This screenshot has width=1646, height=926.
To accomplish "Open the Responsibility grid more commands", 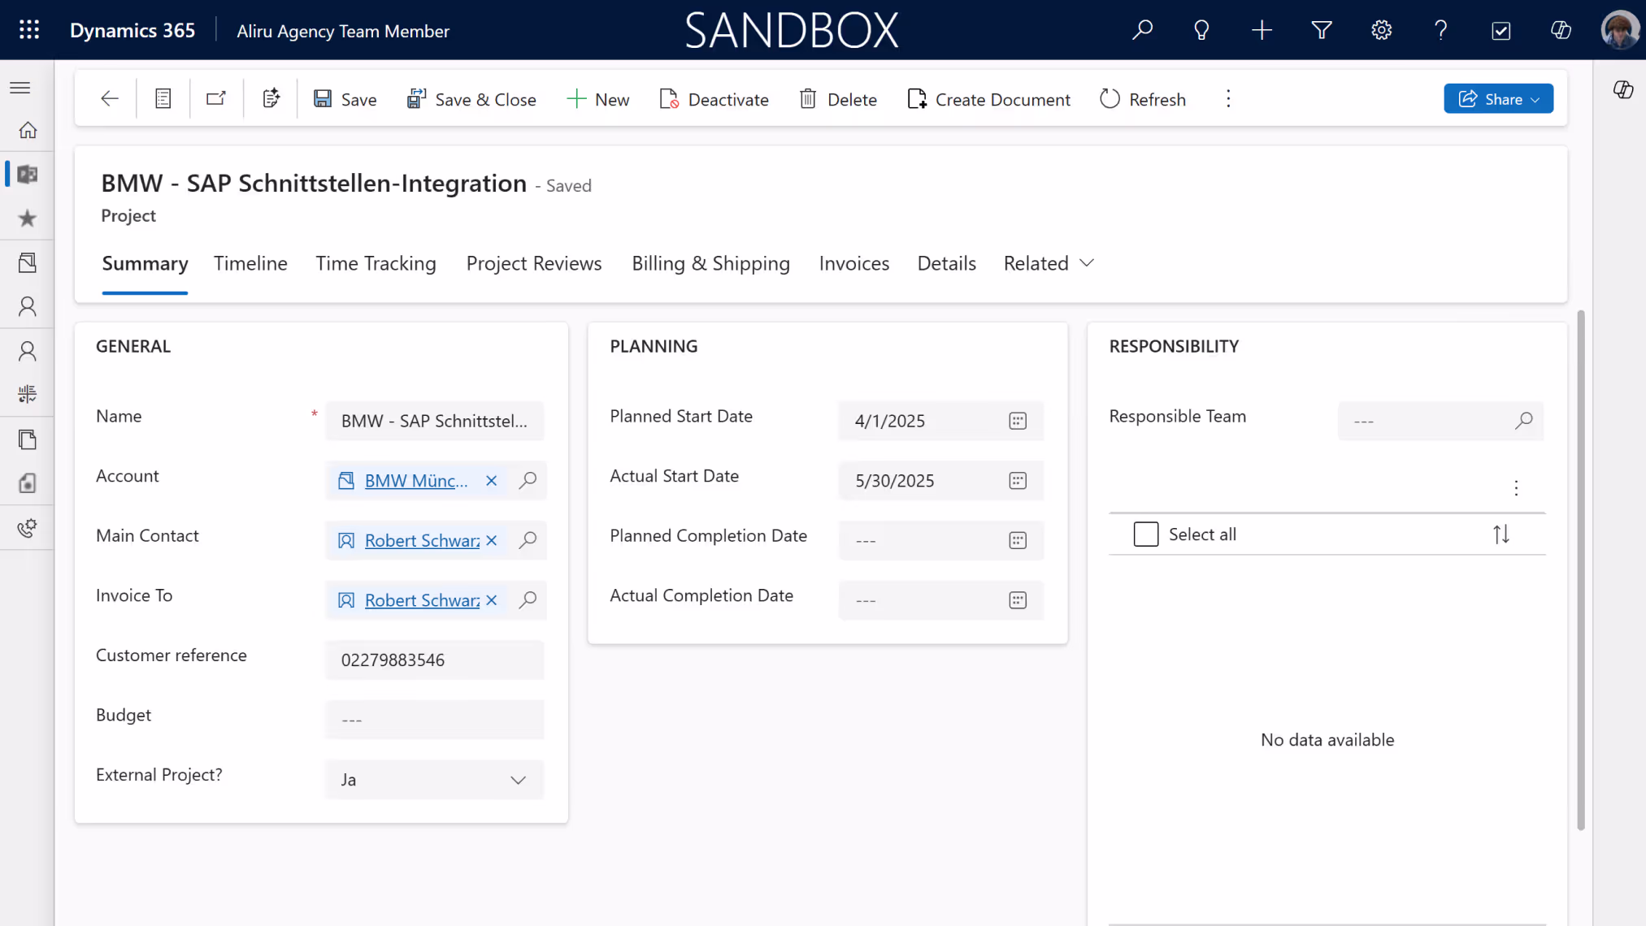I will pos(1515,488).
